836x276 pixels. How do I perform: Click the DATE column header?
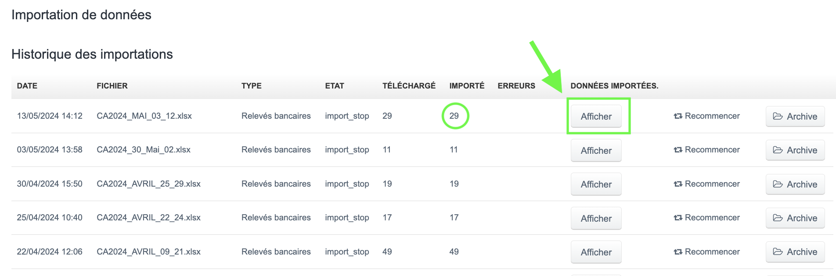point(27,86)
